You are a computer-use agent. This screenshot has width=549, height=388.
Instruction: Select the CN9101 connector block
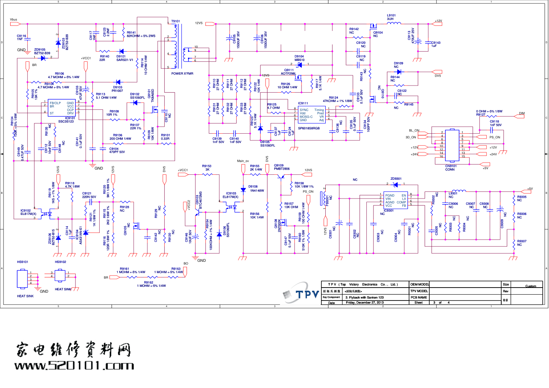[452, 146]
